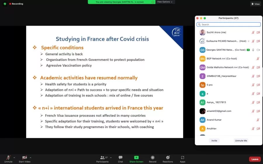This screenshot has width=263, height=164.
Task: Click Suchit Arora's video-off camera icon
Action: 258,32
